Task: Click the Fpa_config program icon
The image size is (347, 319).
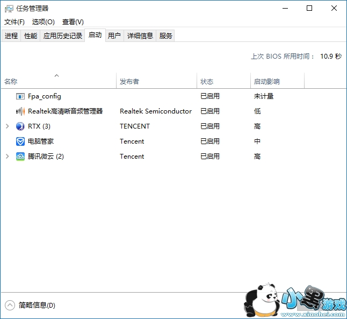Action: coord(20,96)
